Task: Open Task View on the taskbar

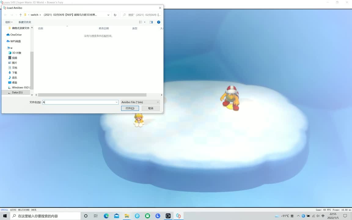Action: point(96,216)
